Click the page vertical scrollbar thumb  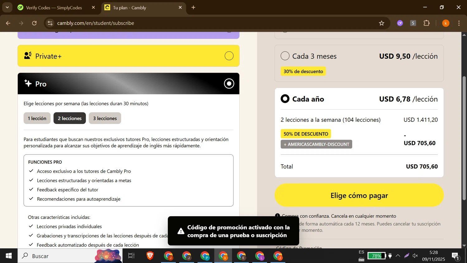464,138
